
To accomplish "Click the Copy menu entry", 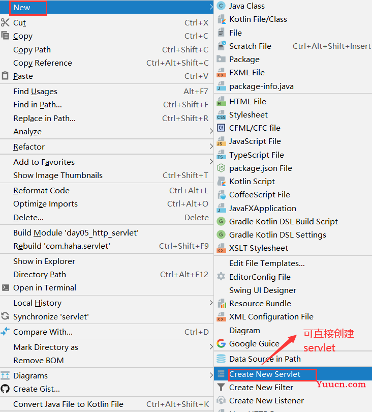I will (107, 36).
